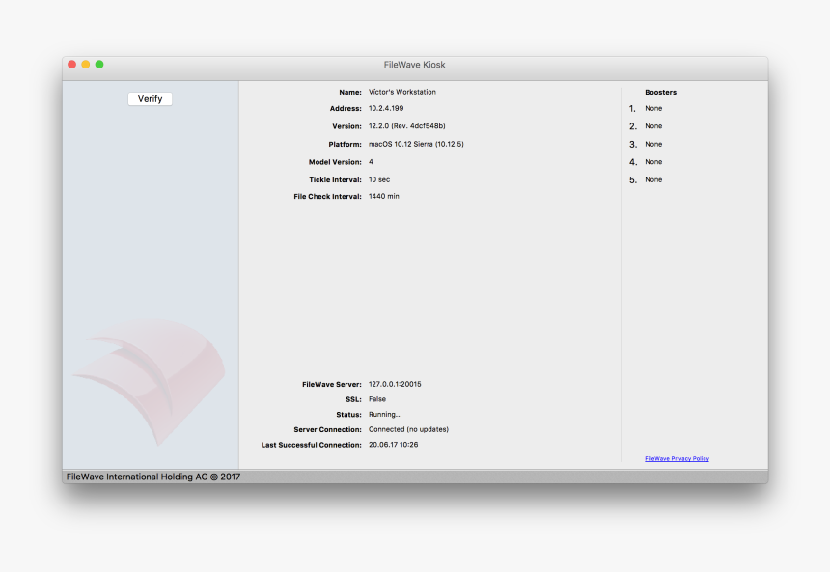
Task: Select Booster 2 entry None
Action: [x=653, y=126]
